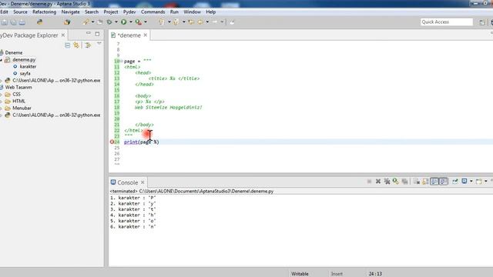Open the Run menu
Screen dimensions: 493x277
[x=174, y=12]
